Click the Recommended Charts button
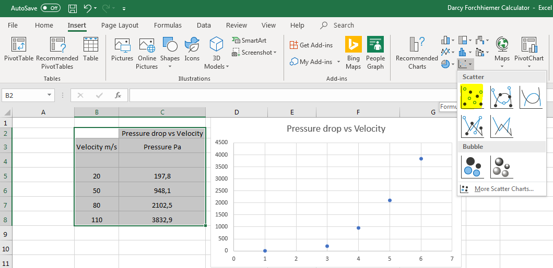This screenshot has height=268, width=553. [x=417, y=53]
